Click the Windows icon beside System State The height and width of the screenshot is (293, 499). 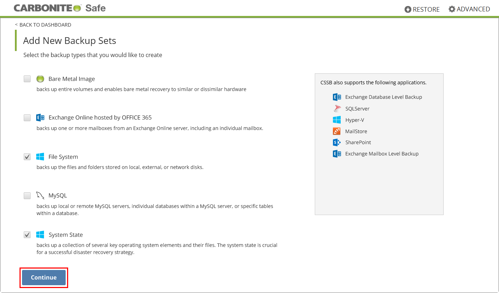[40, 235]
